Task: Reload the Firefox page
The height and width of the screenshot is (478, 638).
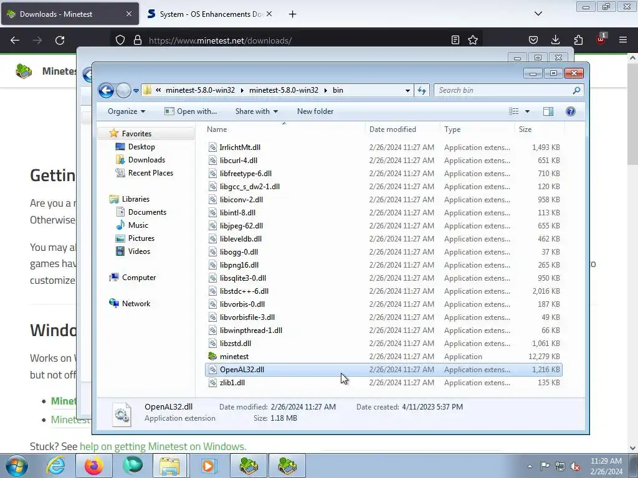Action: click(x=60, y=40)
